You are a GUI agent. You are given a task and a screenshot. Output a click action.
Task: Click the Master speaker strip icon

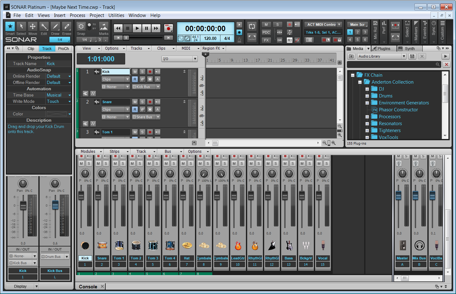click(402, 245)
